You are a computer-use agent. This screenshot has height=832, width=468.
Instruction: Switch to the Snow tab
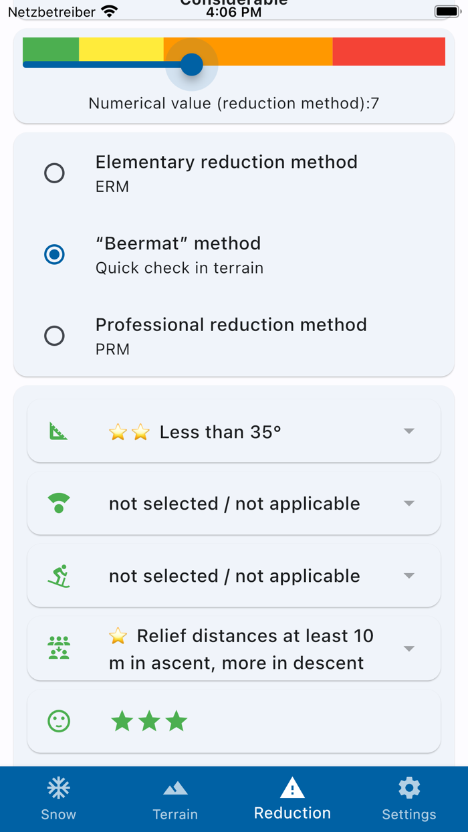(59, 799)
